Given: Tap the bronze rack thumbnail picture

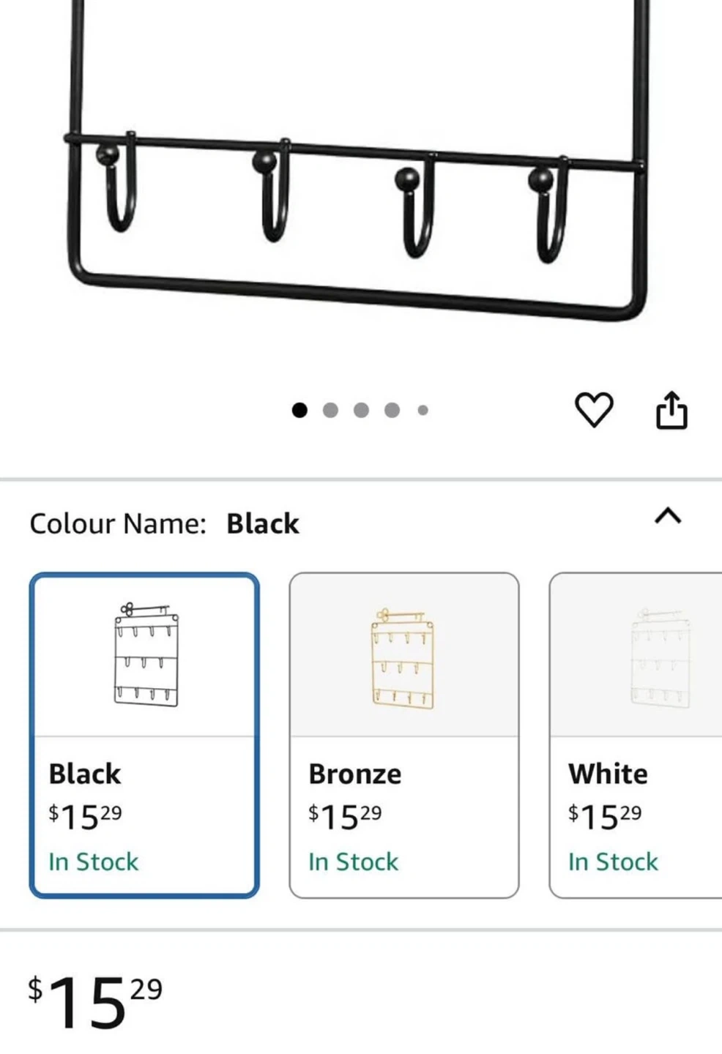Looking at the screenshot, I should coord(403,657).
